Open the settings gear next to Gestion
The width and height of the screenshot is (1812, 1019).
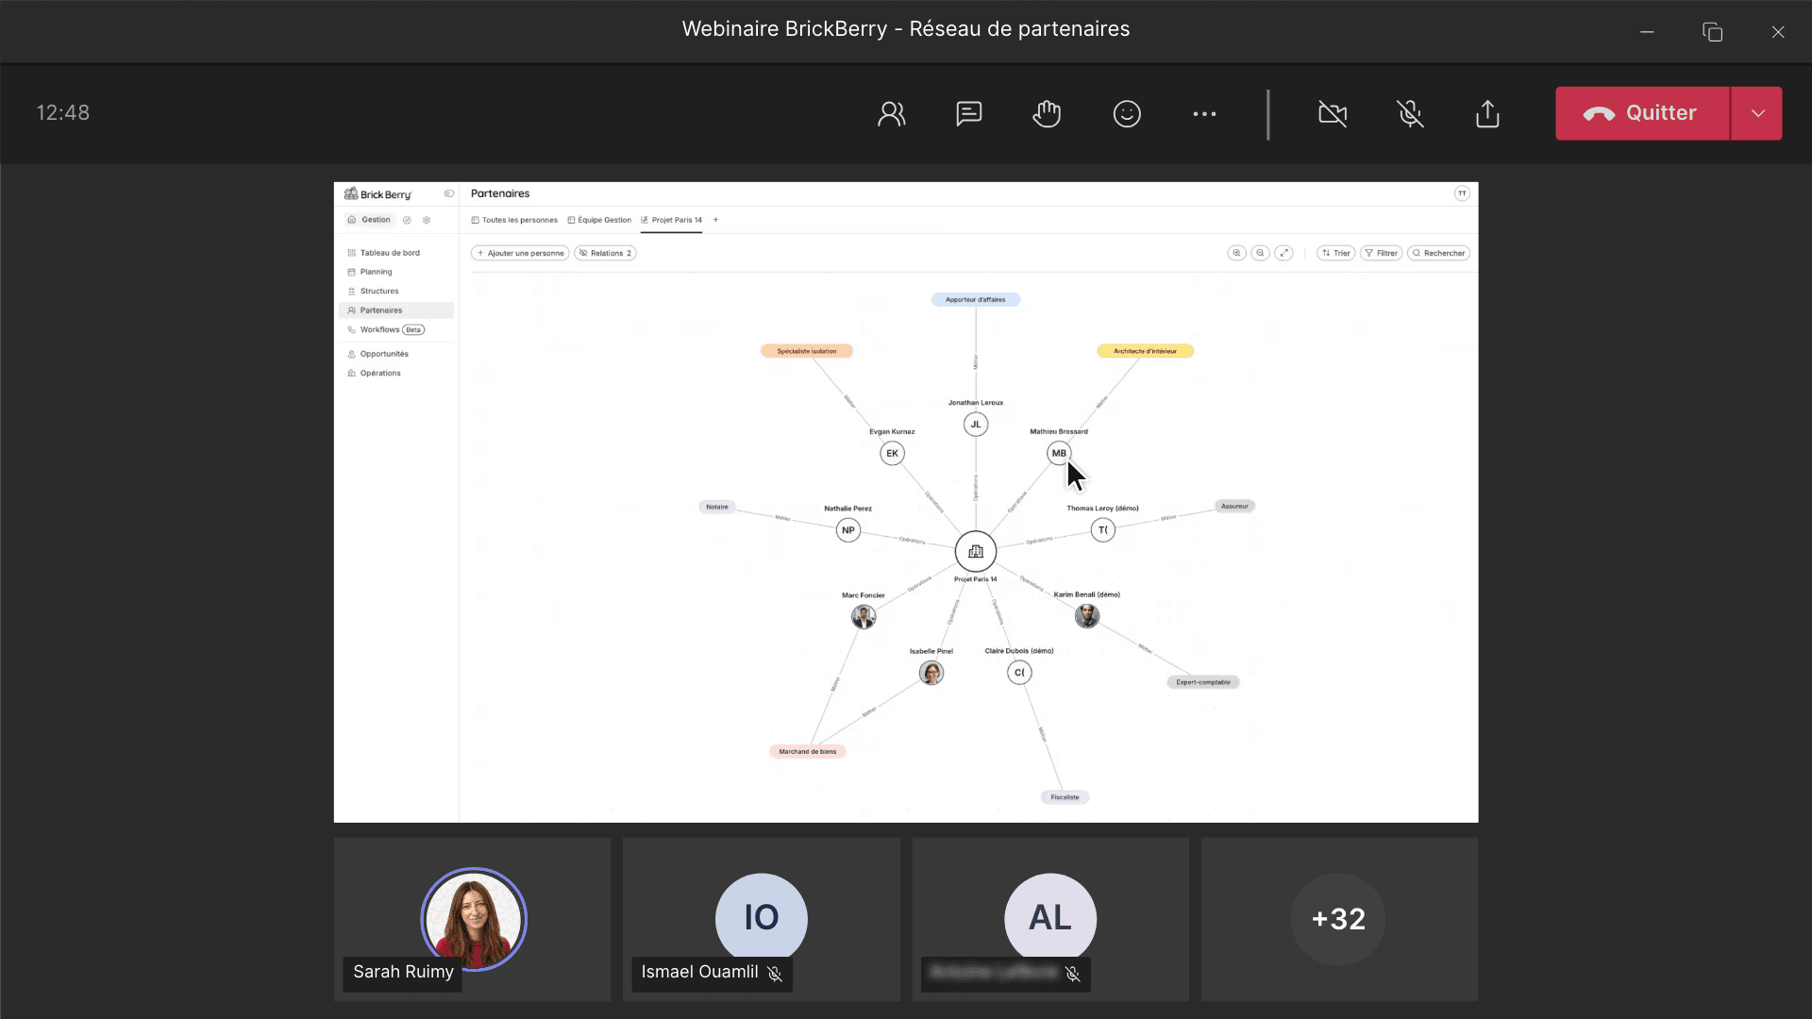pyautogui.click(x=427, y=220)
